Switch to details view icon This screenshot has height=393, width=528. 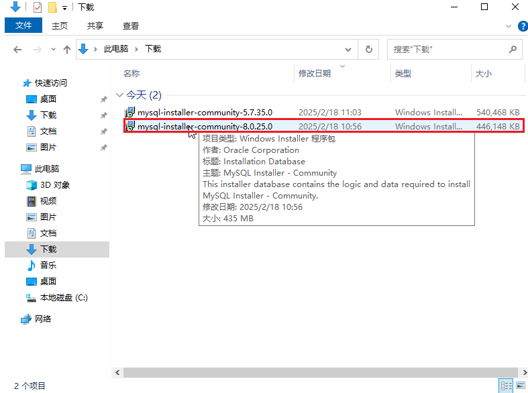[506, 386]
